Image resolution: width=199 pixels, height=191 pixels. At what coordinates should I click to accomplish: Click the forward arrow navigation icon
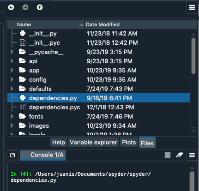tap(25, 7)
